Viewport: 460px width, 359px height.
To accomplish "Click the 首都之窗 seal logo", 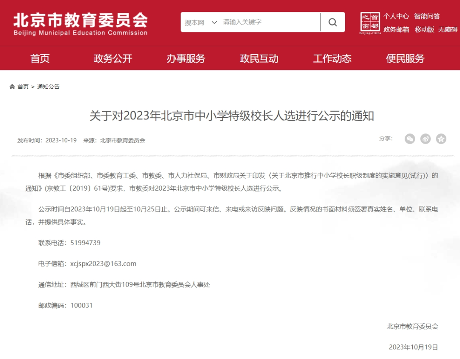I will pyautogui.click(x=370, y=23).
